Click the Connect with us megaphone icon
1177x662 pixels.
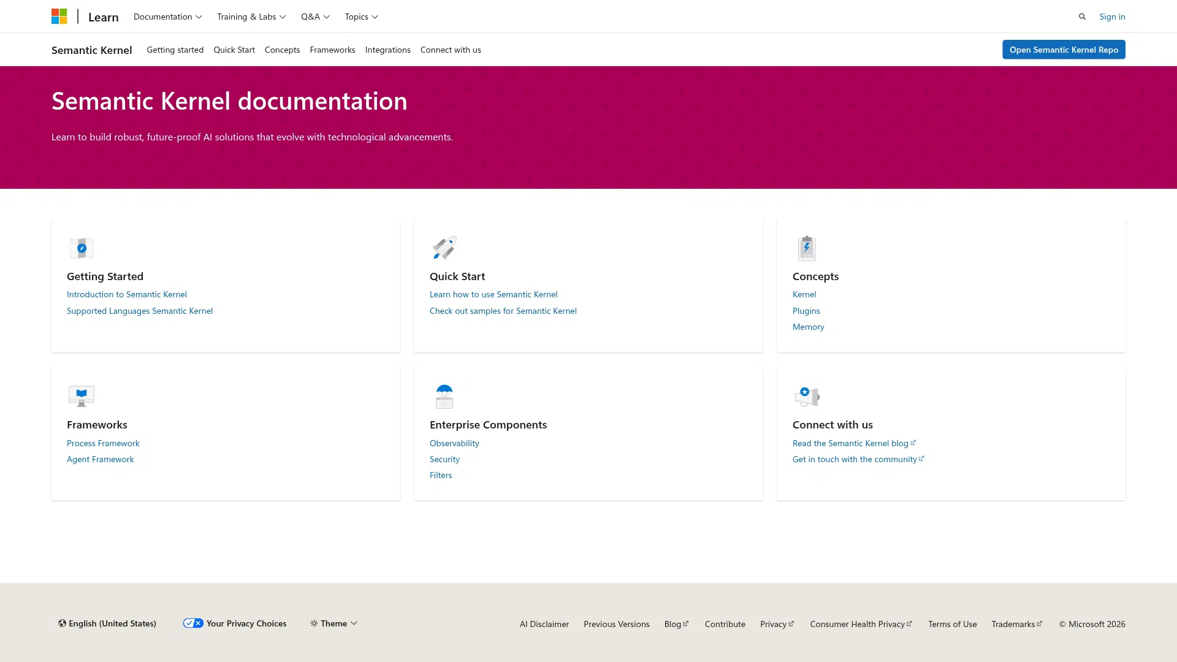coord(807,397)
